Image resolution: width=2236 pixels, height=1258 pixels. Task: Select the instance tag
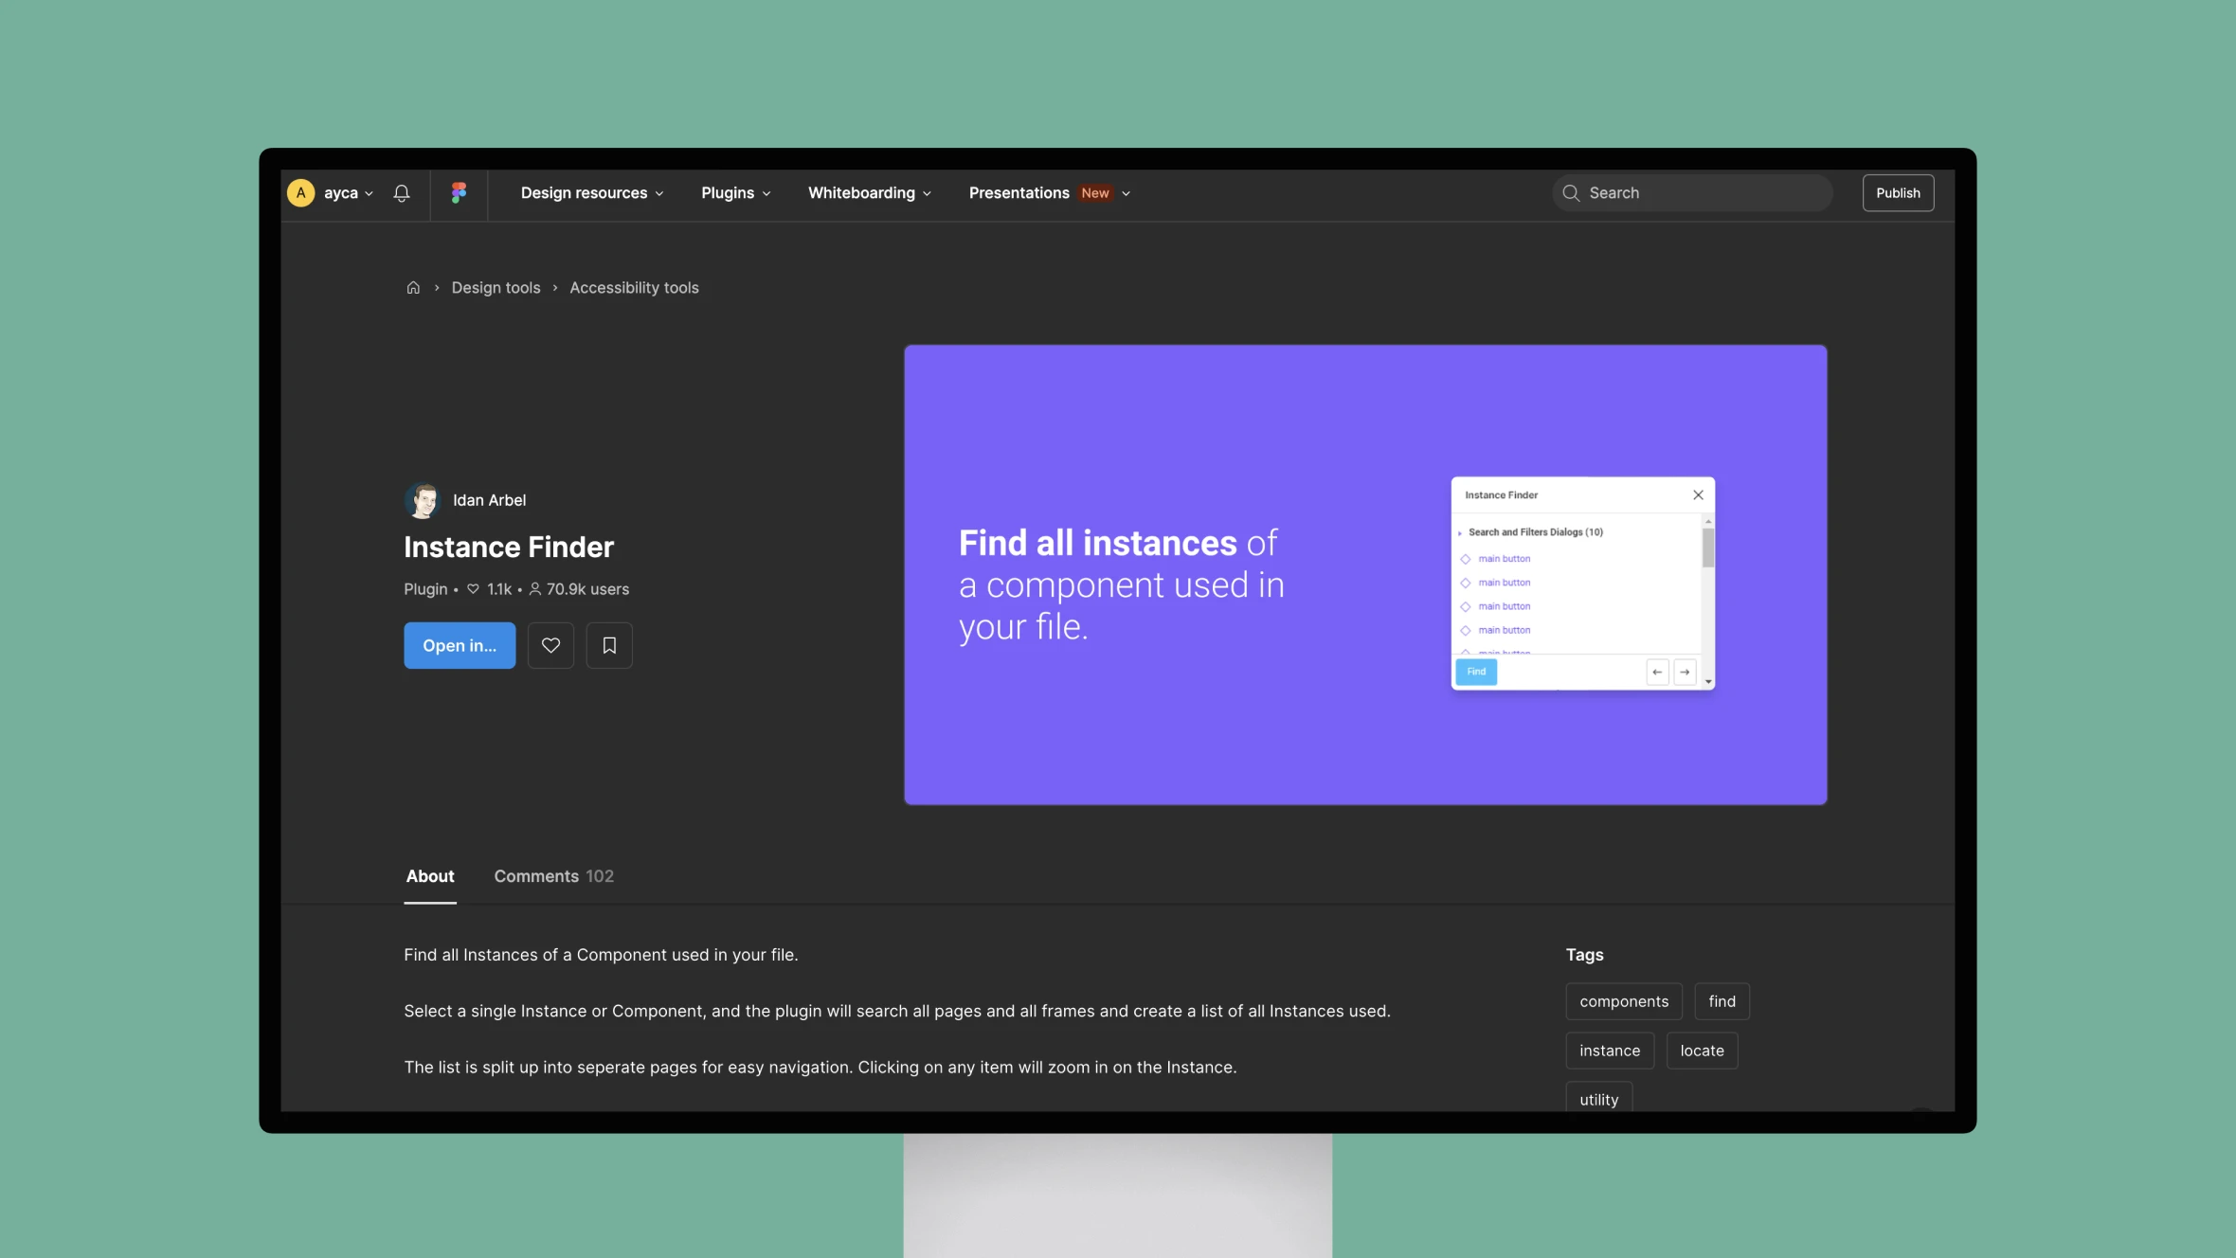click(x=1610, y=1049)
